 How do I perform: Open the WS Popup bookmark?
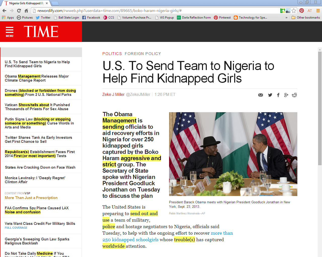click(x=165, y=18)
